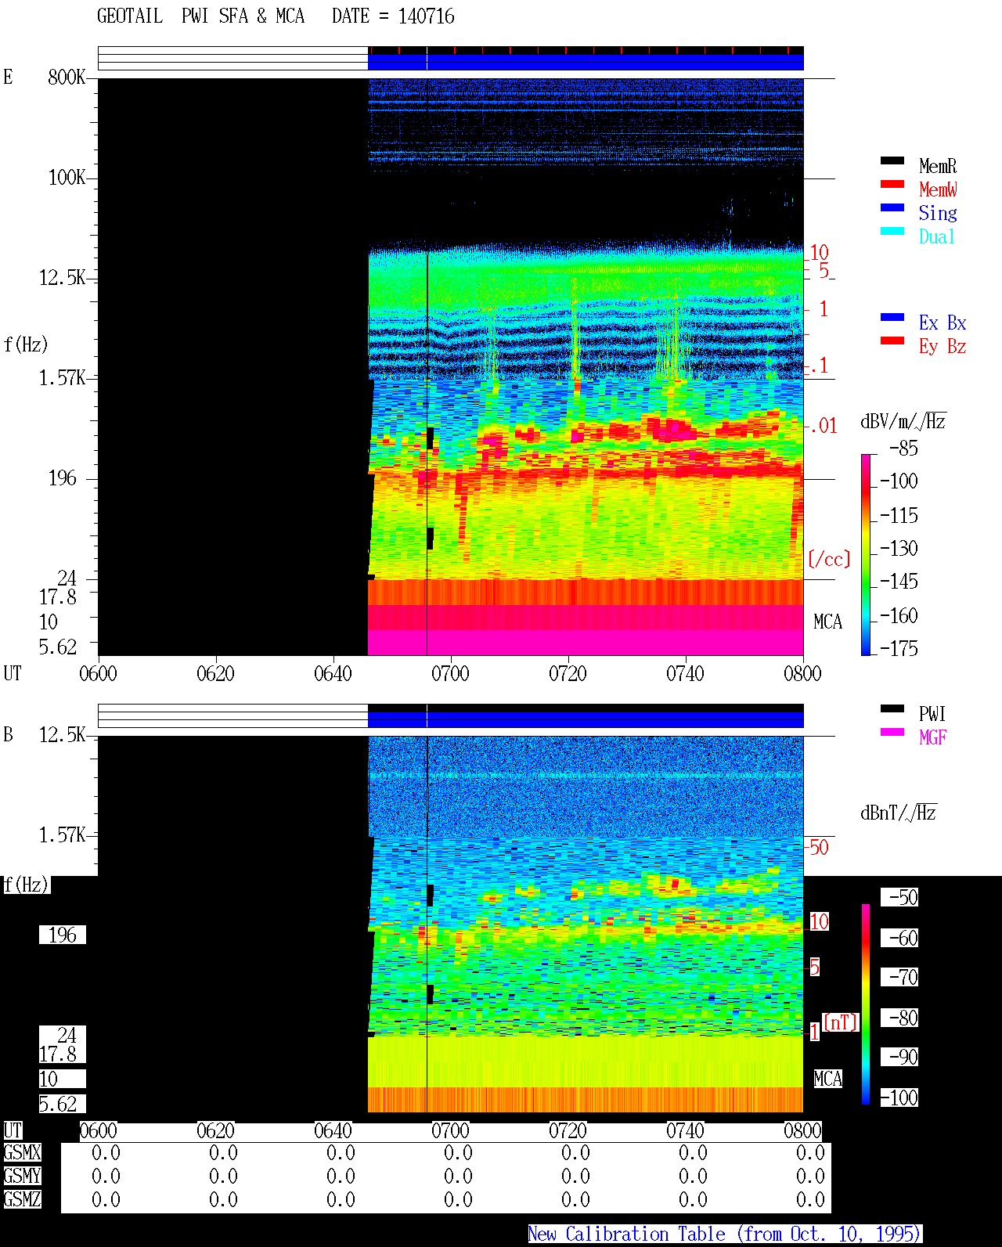The height and width of the screenshot is (1247, 1002).
Task: Click the blue status bar above B spectrogram
Action: 586,719
